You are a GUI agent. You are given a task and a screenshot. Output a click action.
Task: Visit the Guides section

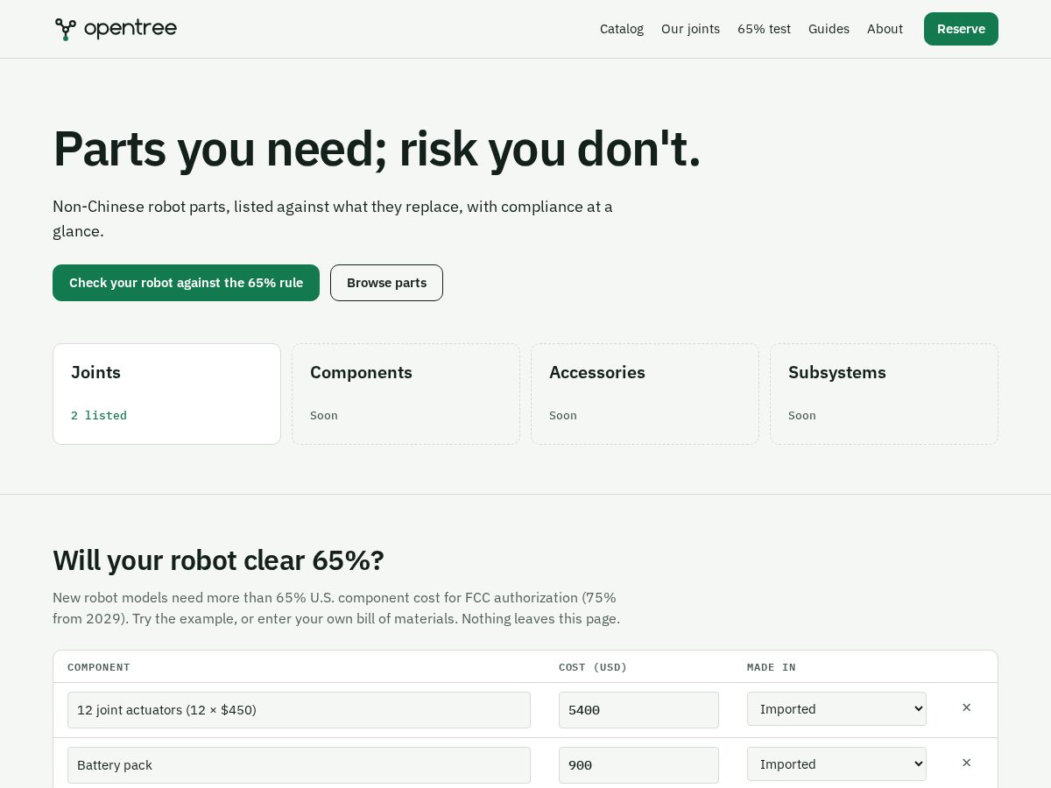click(829, 29)
